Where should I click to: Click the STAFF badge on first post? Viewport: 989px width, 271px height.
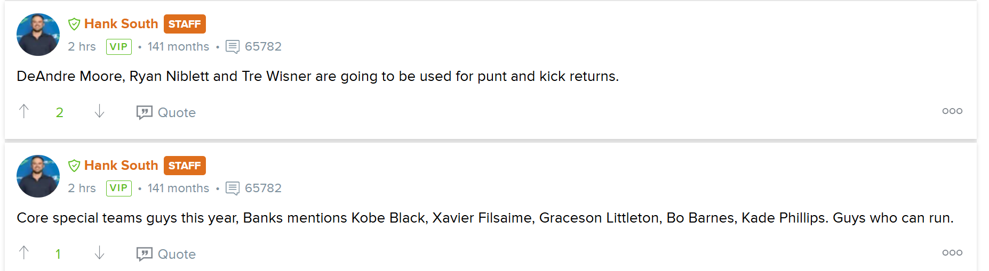click(x=185, y=24)
